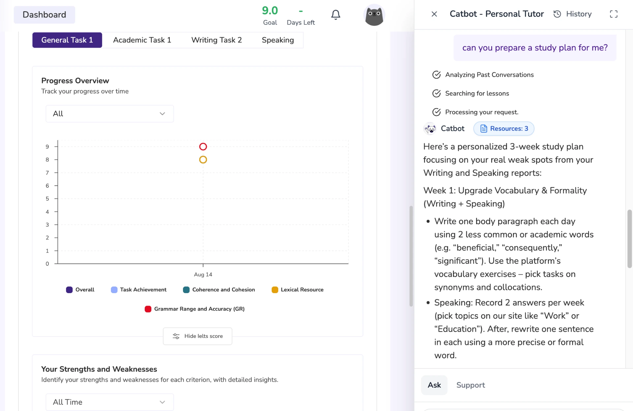This screenshot has height=411, width=633.
Task: Open the All Time period dropdown
Action: tap(109, 402)
